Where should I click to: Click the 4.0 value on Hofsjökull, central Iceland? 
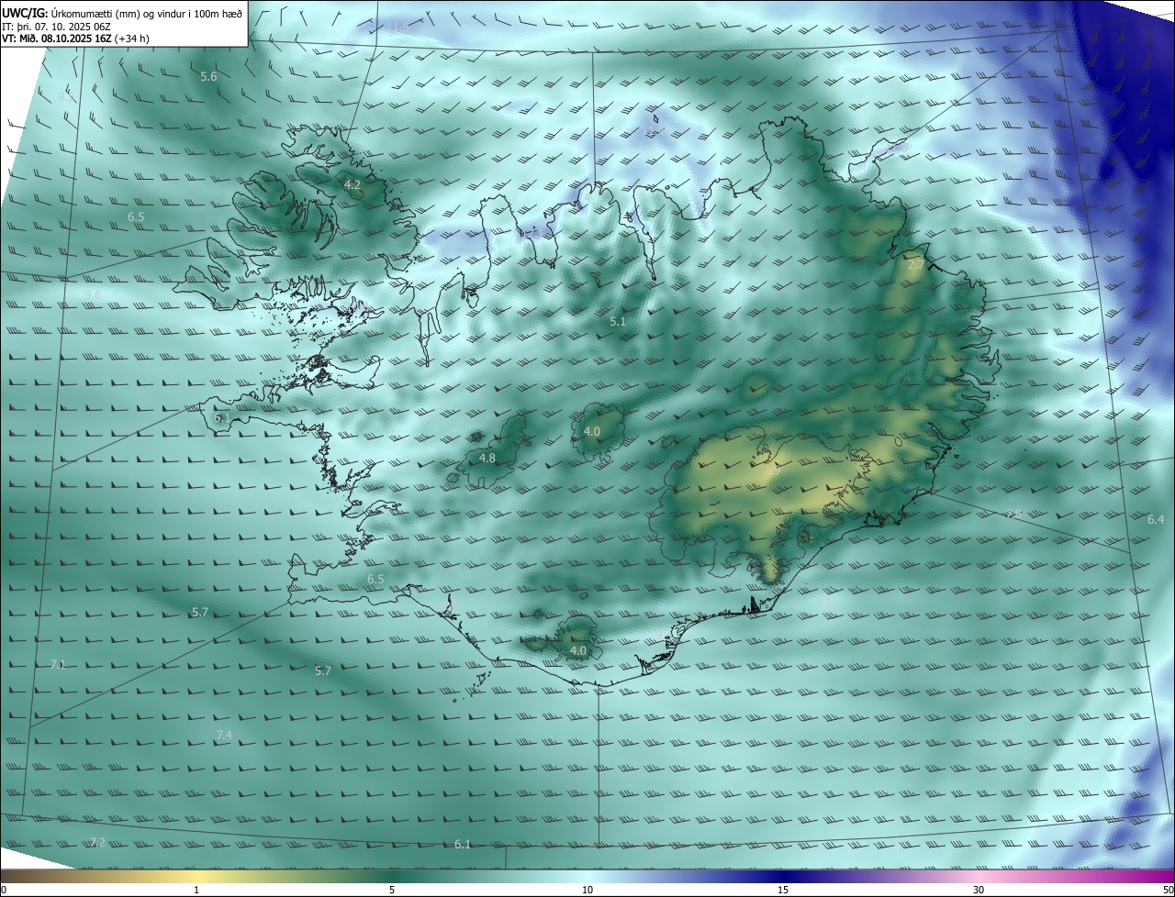click(592, 432)
